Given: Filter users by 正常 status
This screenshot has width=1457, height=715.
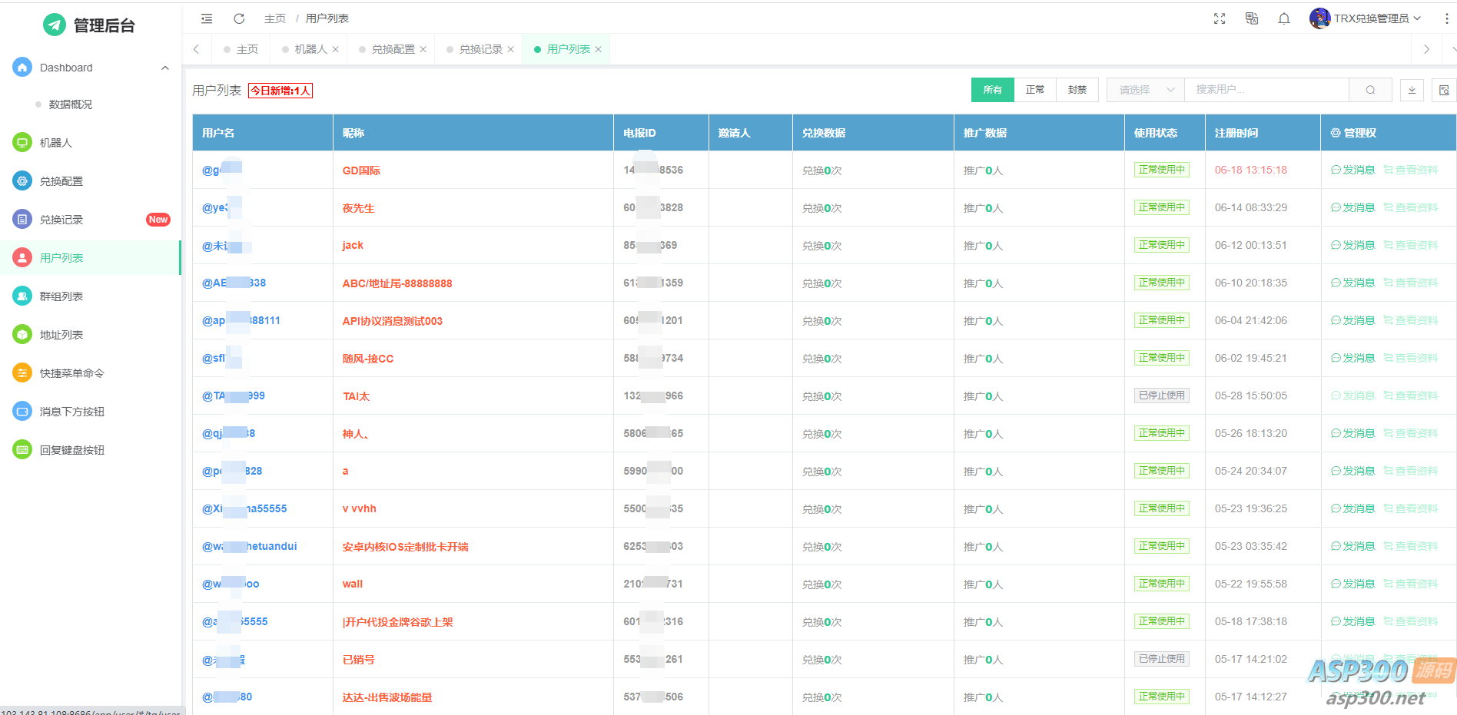Looking at the screenshot, I should [1035, 90].
